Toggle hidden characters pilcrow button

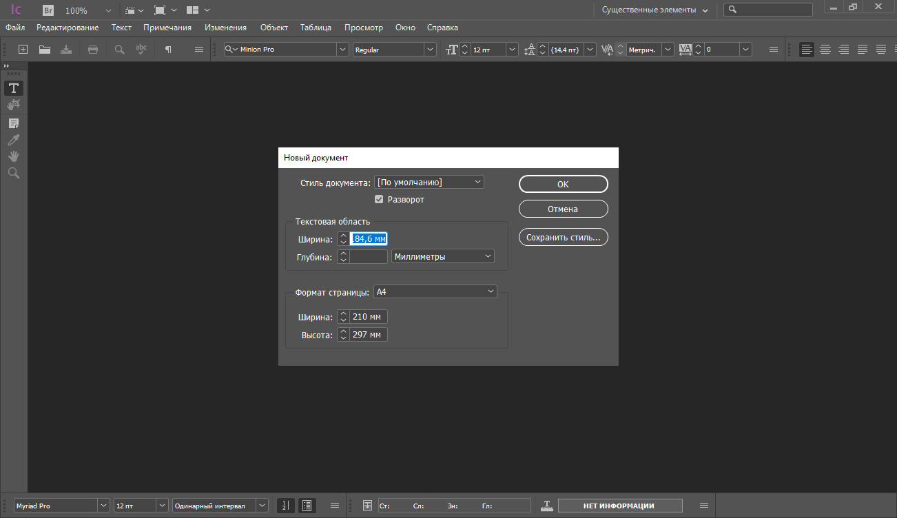coord(167,50)
